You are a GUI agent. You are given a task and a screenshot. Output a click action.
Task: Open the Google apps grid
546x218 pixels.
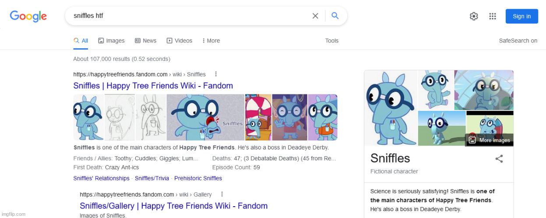click(493, 16)
